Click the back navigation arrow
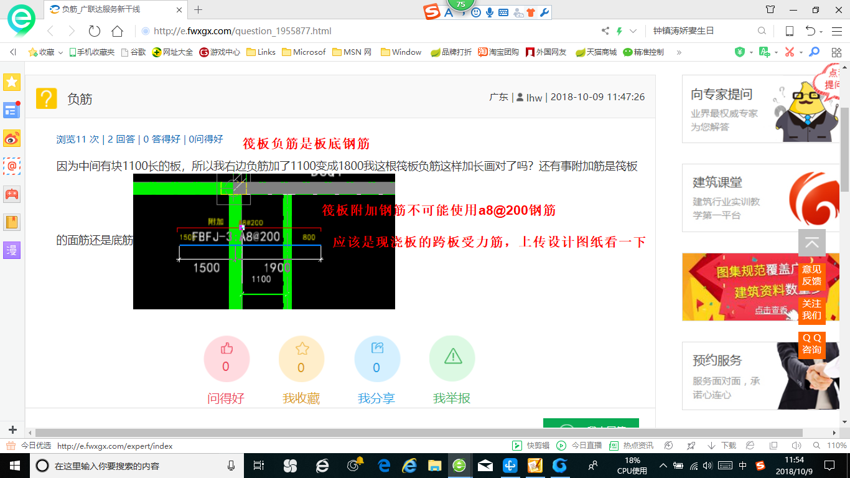 tap(51, 31)
